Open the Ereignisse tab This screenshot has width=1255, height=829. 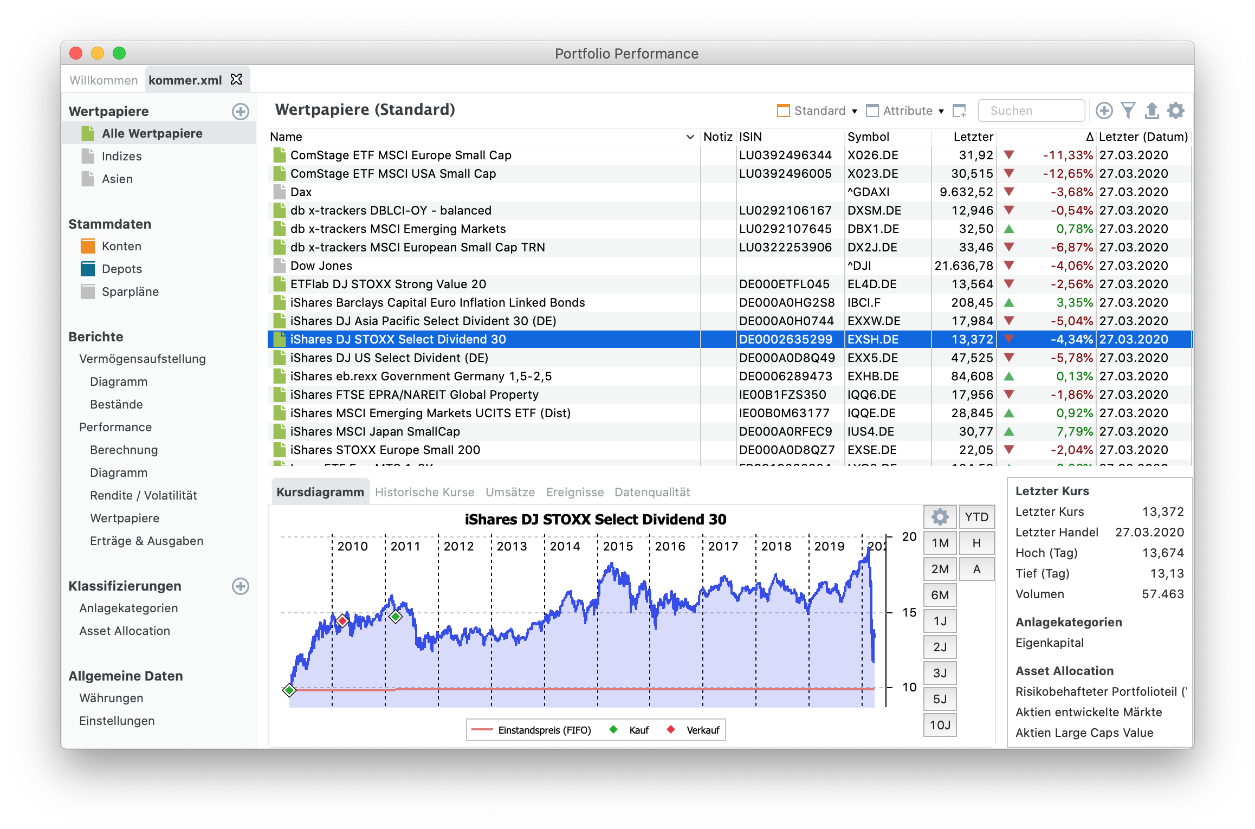[x=575, y=492]
